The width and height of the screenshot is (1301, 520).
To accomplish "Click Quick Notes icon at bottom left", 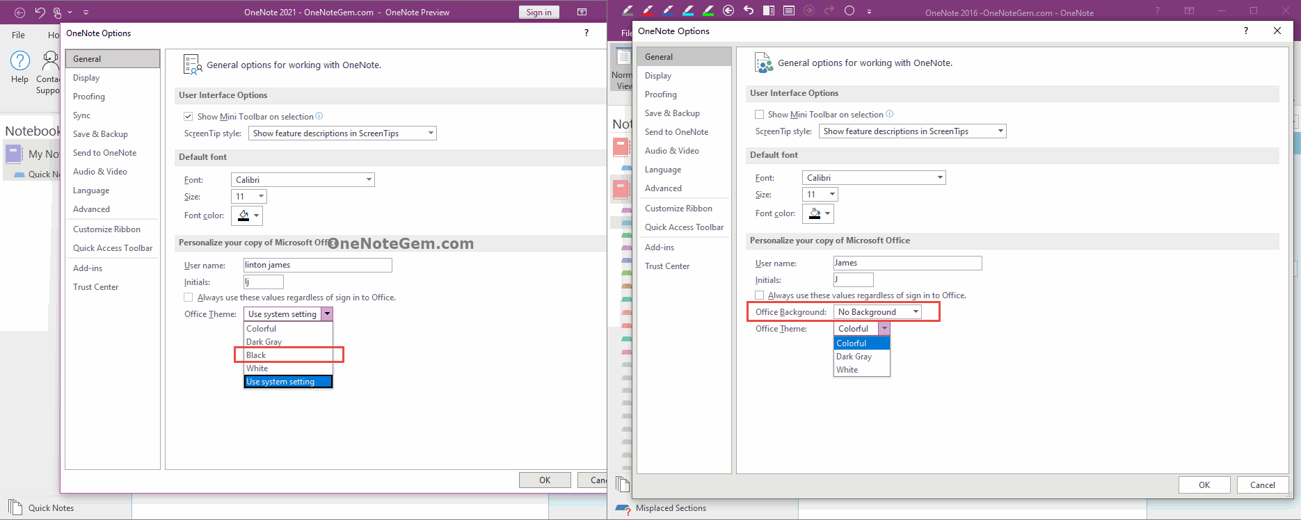I will coord(15,507).
